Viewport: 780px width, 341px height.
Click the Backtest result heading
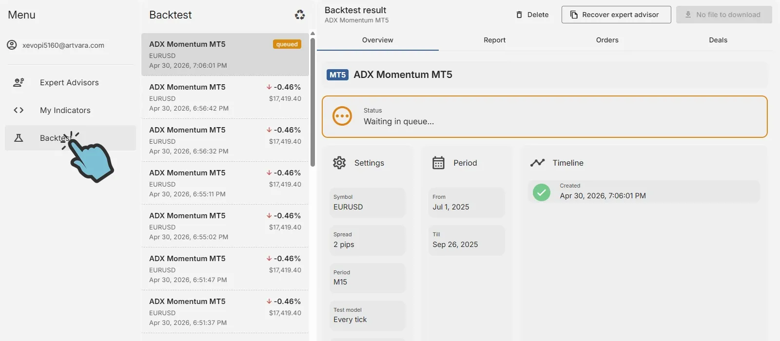click(355, 10)
